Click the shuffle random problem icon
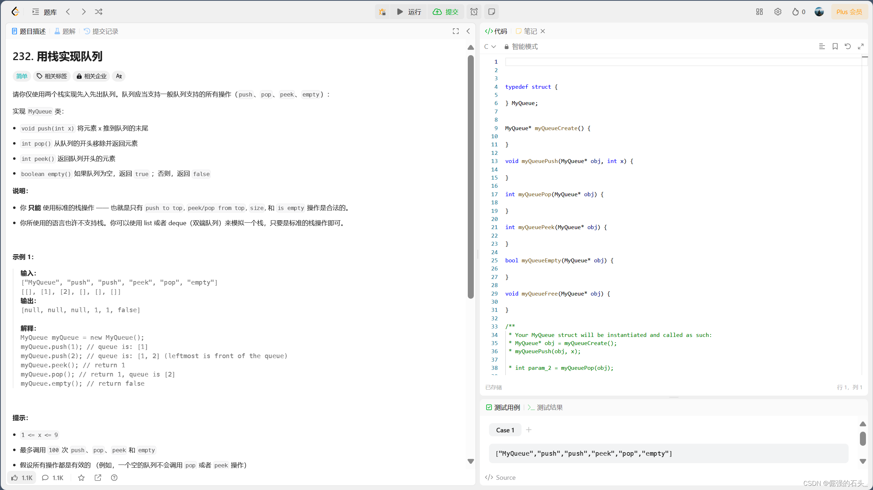 click(99, 12)
